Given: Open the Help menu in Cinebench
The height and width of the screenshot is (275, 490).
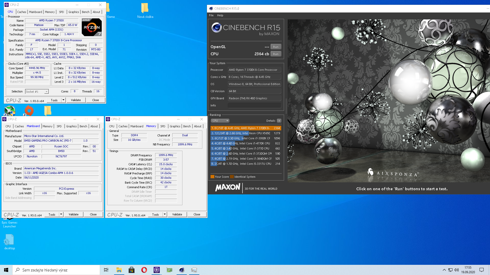Looking at the screenshot, I should point(220,15).
